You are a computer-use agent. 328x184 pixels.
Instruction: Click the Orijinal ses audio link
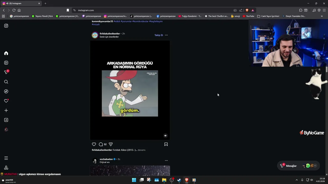[105, 162]
